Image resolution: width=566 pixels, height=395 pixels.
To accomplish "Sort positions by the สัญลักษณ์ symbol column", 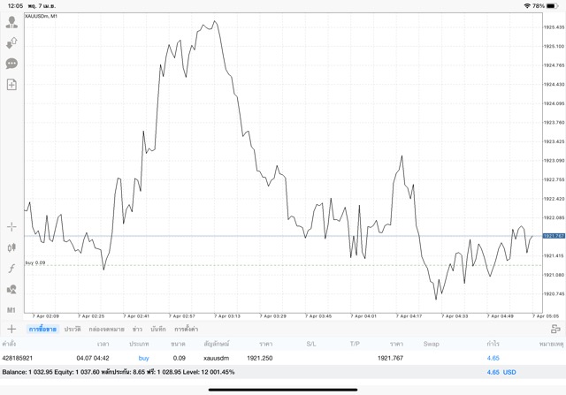I will pyautogui.click(x=216, y=343).
